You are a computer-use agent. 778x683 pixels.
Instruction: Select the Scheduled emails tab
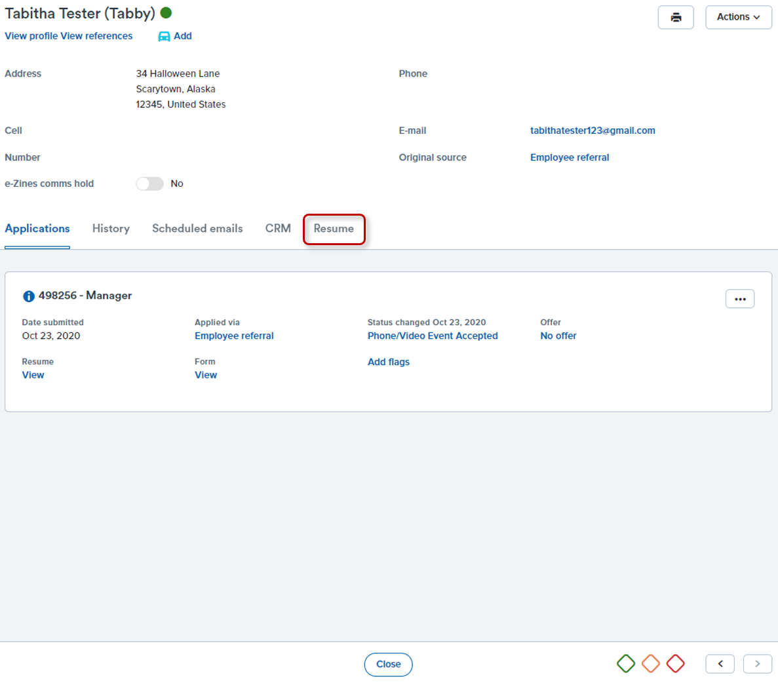click(197, 229)
